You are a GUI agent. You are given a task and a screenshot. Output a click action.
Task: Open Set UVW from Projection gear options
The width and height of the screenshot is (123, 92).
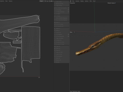coord(68,8)
